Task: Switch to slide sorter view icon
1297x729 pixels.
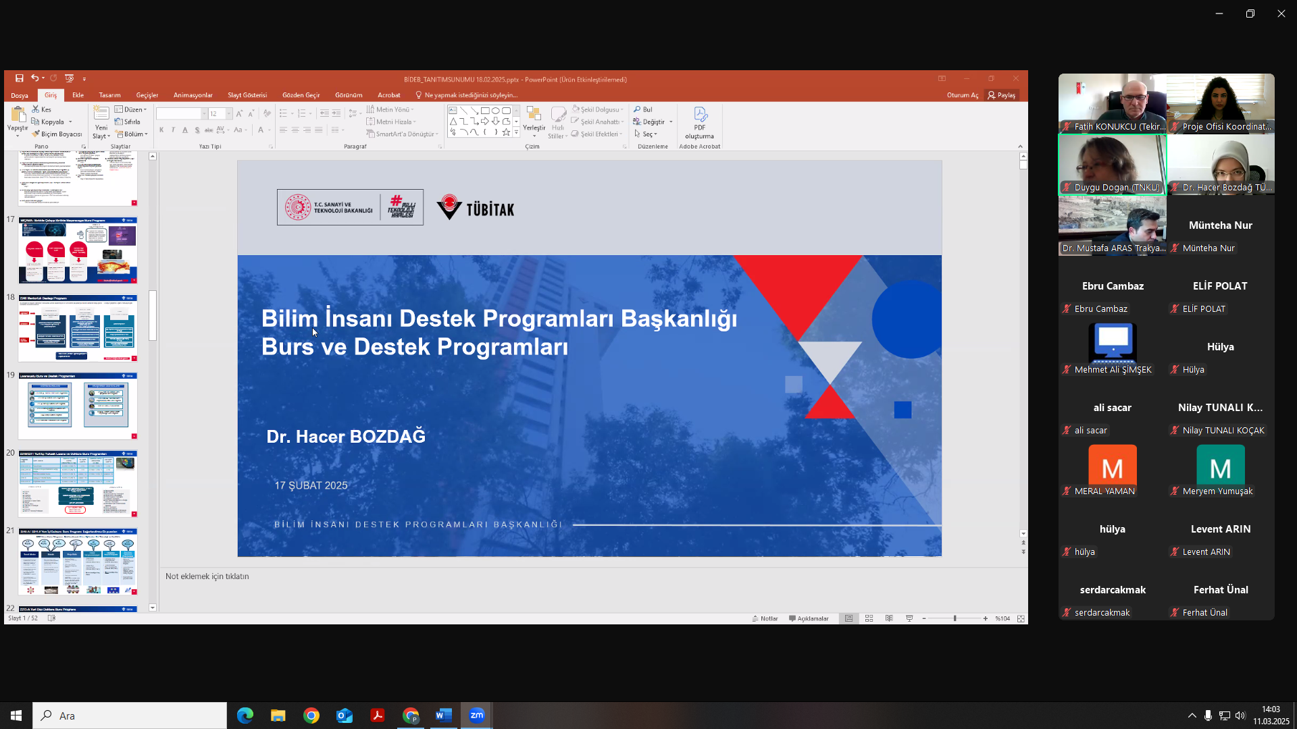Action: coord(869,618)
